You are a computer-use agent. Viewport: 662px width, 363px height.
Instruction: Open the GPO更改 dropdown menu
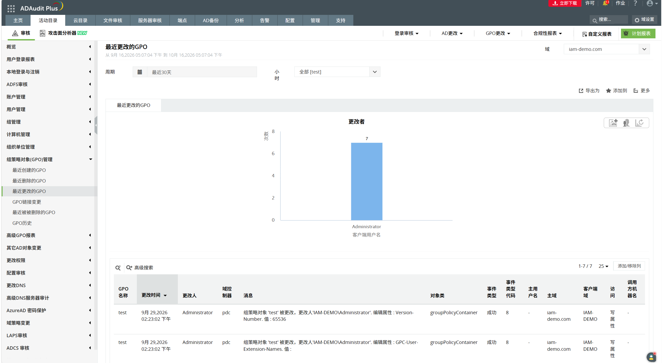click(498, 33)
